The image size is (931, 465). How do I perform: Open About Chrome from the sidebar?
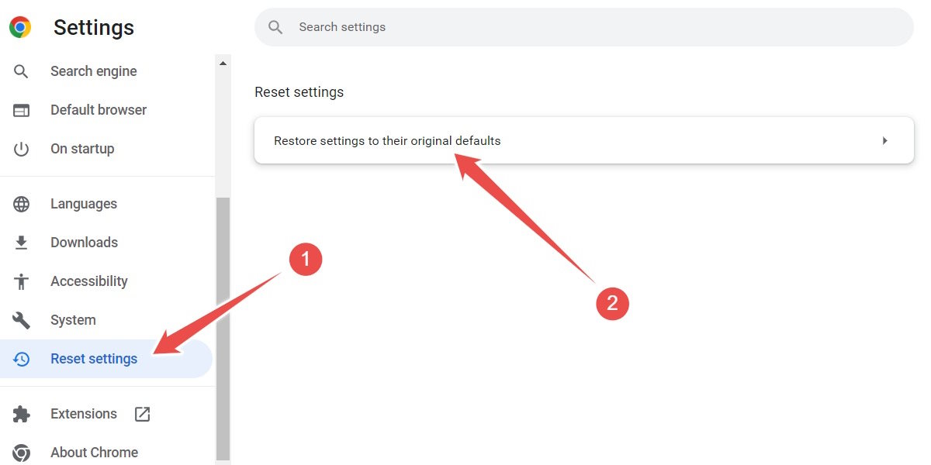tap(94, 452)
